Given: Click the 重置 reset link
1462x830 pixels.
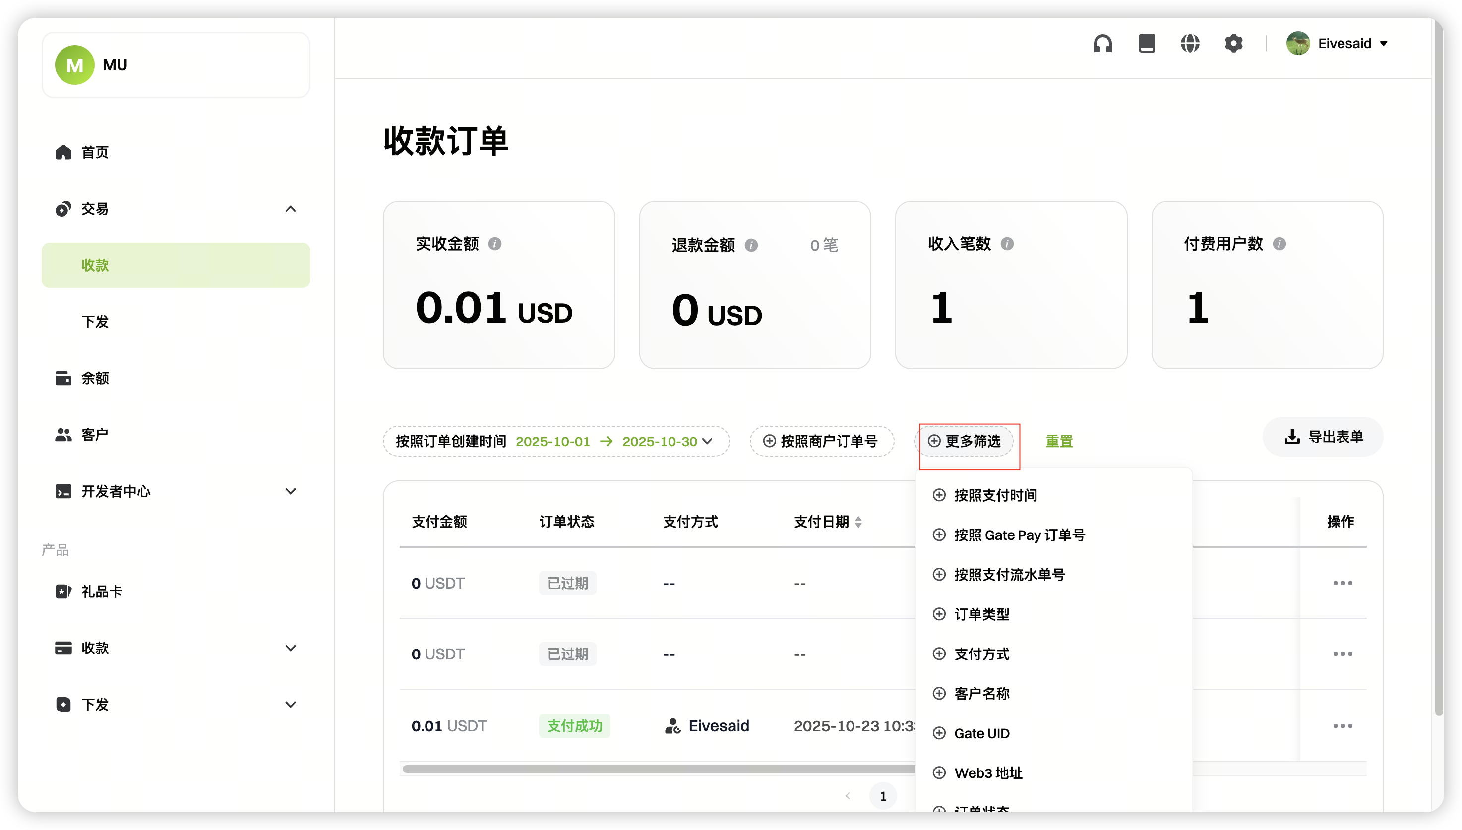Looking at the screenshot, I should (x=1059, y=441).
